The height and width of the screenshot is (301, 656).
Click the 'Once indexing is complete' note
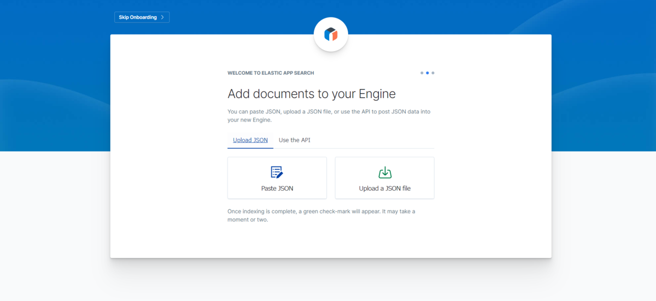pos(321,215)
